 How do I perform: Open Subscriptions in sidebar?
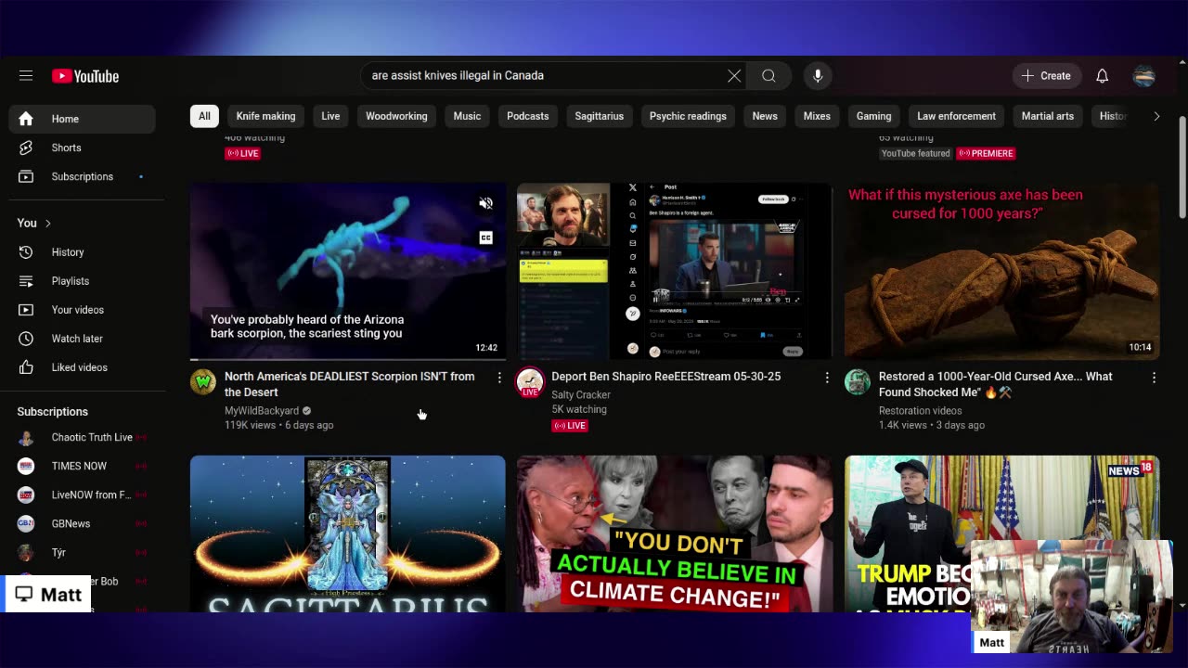83,176
